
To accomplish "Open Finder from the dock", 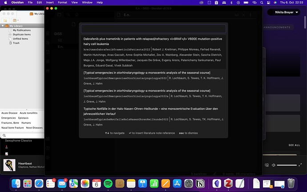I will coord(16,184).
